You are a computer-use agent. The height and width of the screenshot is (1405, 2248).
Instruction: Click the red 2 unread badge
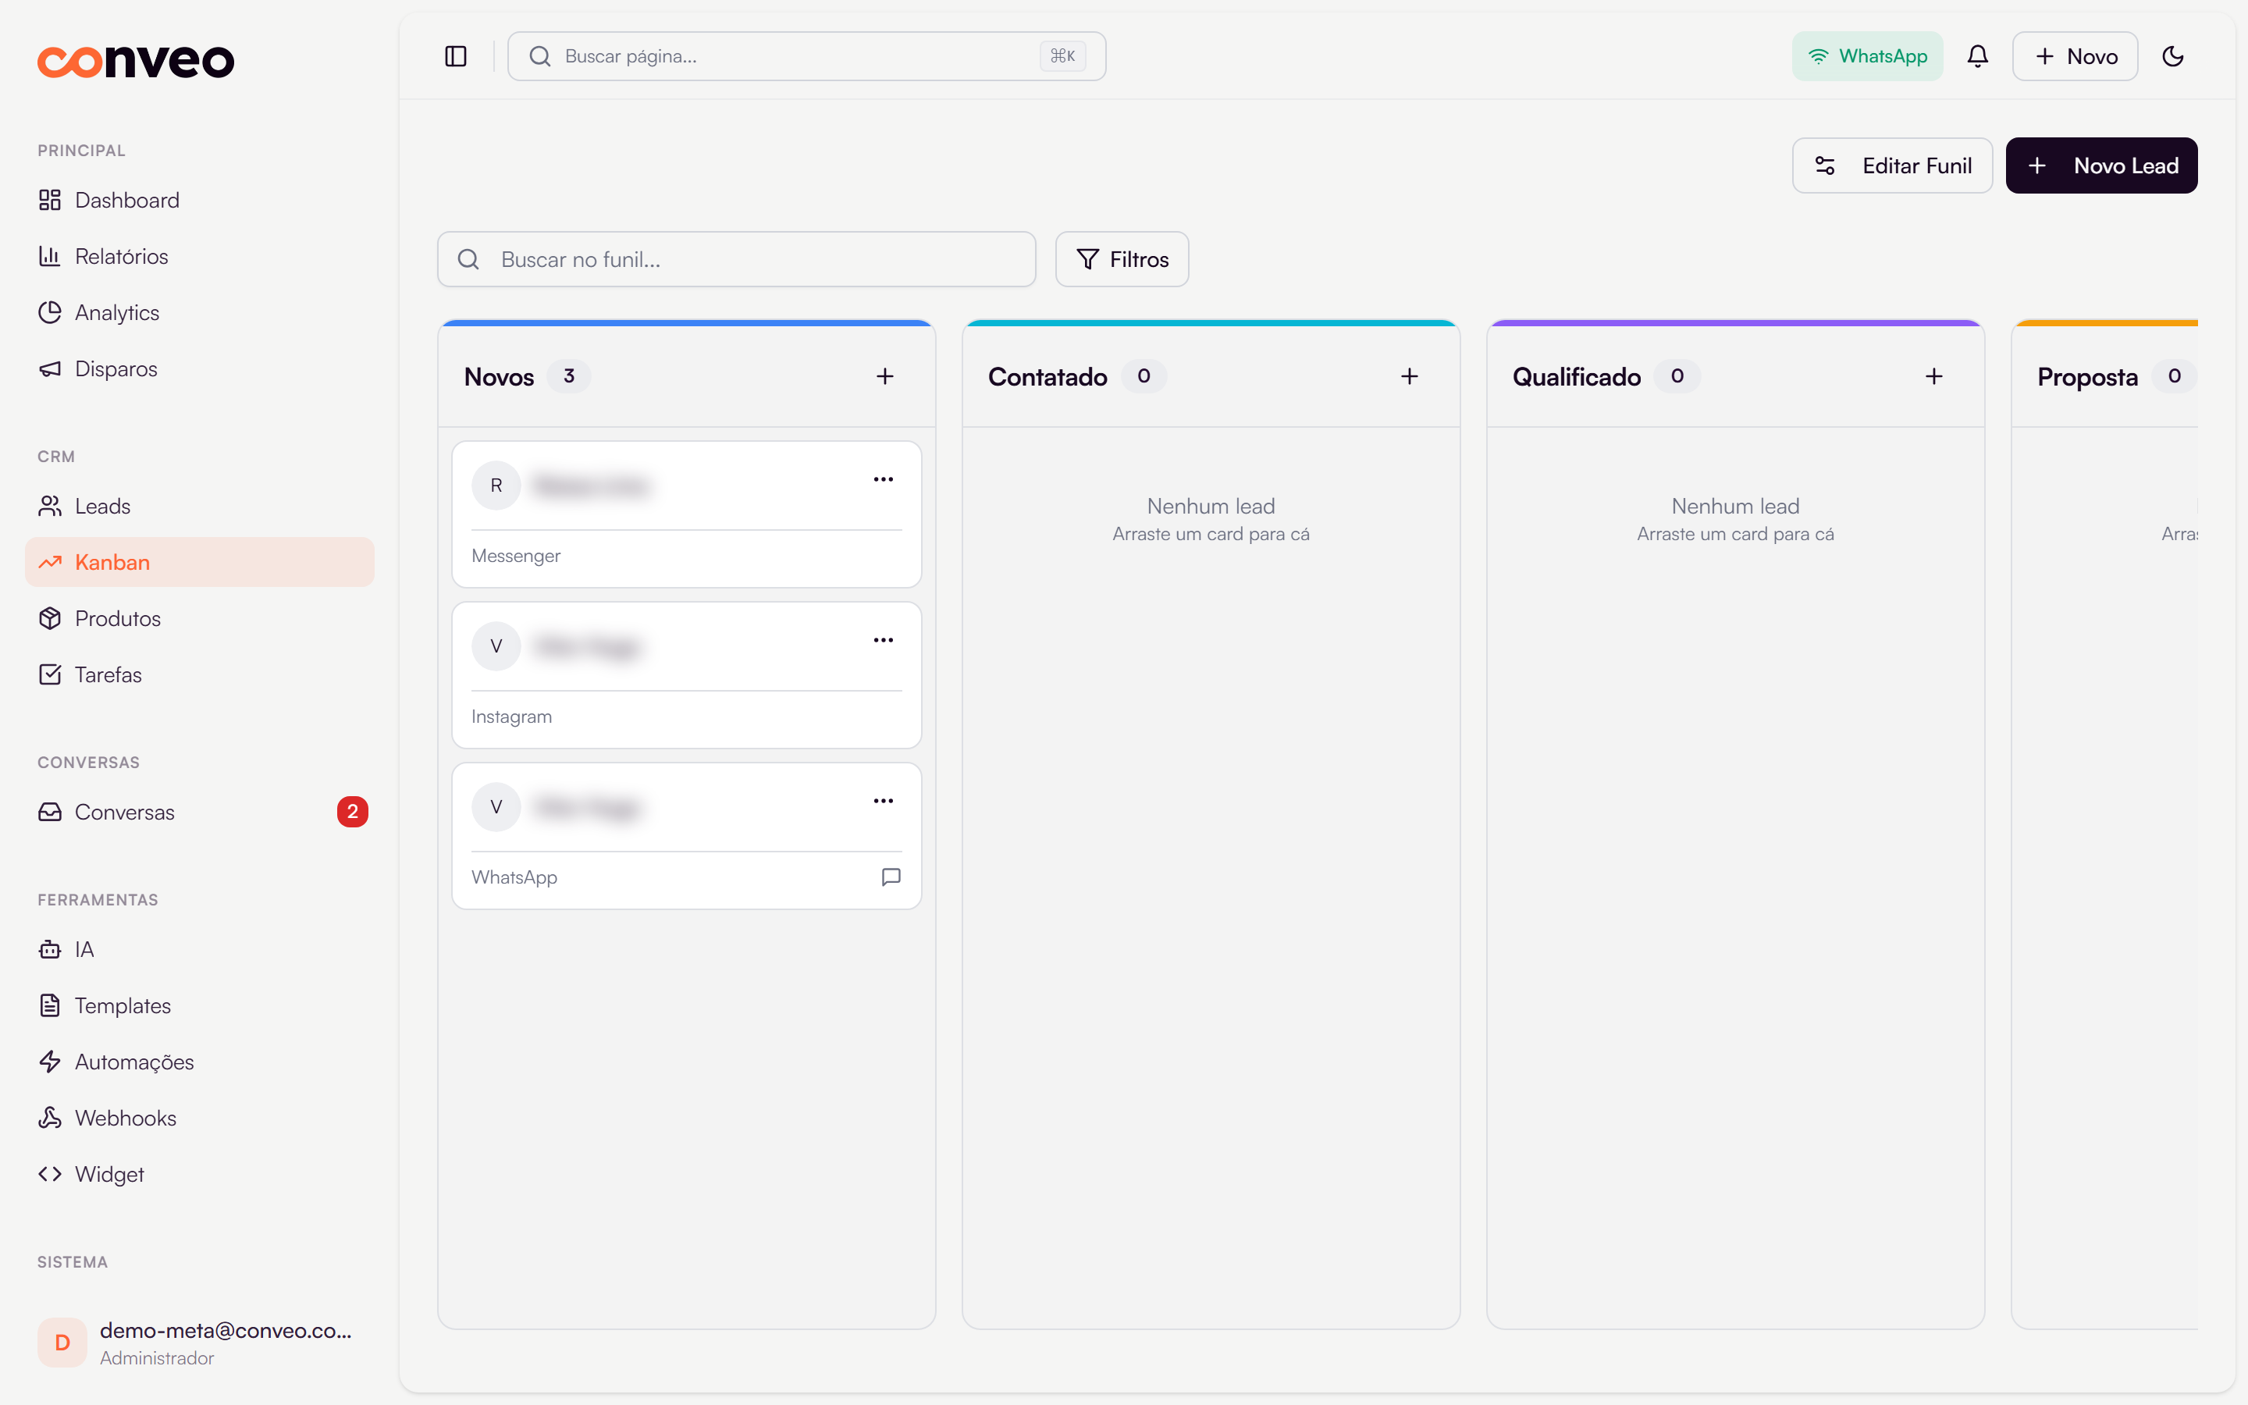(x=352, y=812)
